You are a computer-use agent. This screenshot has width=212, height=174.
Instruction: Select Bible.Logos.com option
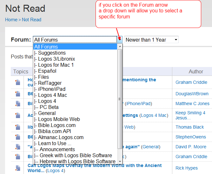pyautogui.click(x=75, y=125)
